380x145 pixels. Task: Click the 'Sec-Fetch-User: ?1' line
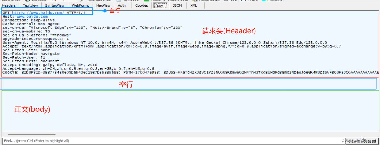(x=24, y=57)
